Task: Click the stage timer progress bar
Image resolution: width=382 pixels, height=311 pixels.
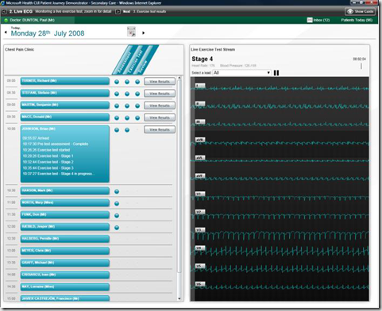Action: pos(361,66)
